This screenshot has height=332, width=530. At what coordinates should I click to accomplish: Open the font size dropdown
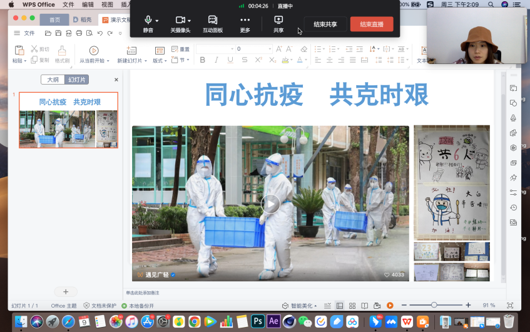271,49
